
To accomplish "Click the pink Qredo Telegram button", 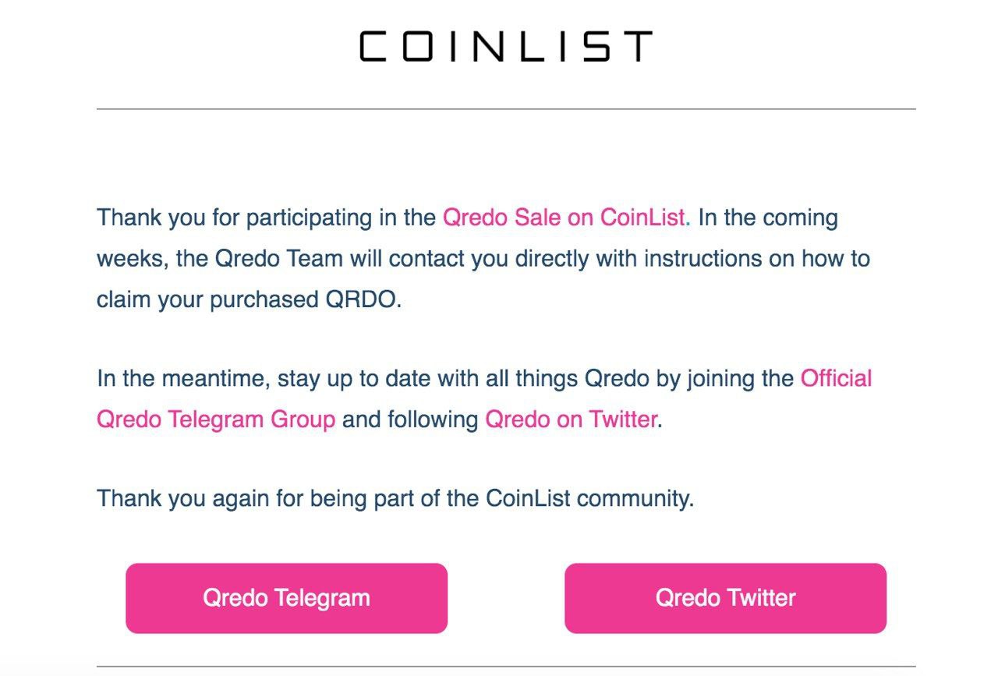I will click(286, 598).
